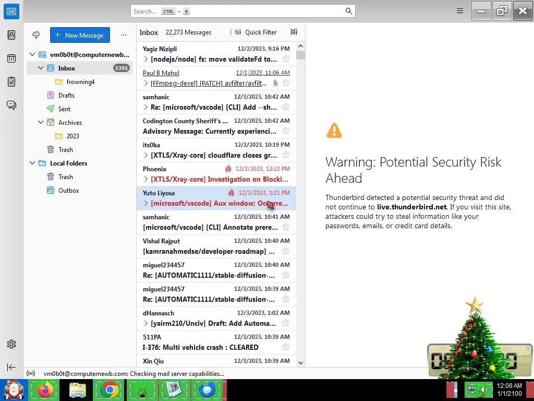Expand the Yagiz Nizipli thread
Image resolution: width=534 pixels, height=401 pixels.
(x=146, y=60)
